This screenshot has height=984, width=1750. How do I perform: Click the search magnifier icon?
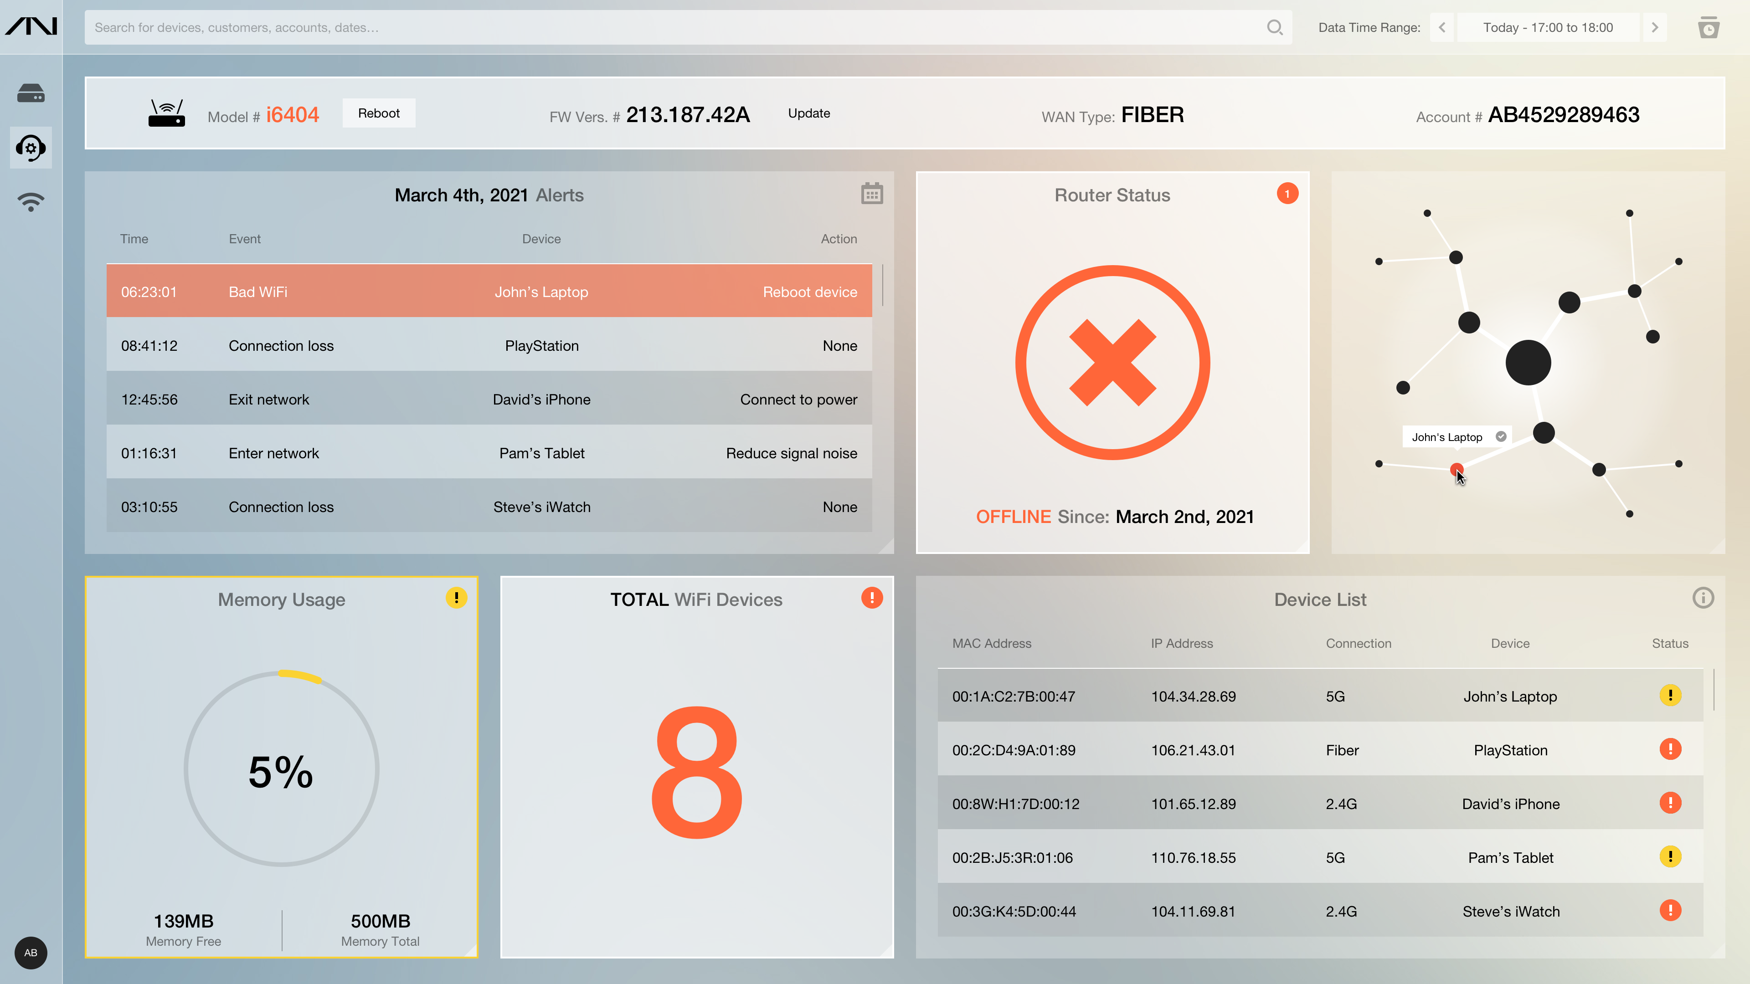pos(1275,27)
